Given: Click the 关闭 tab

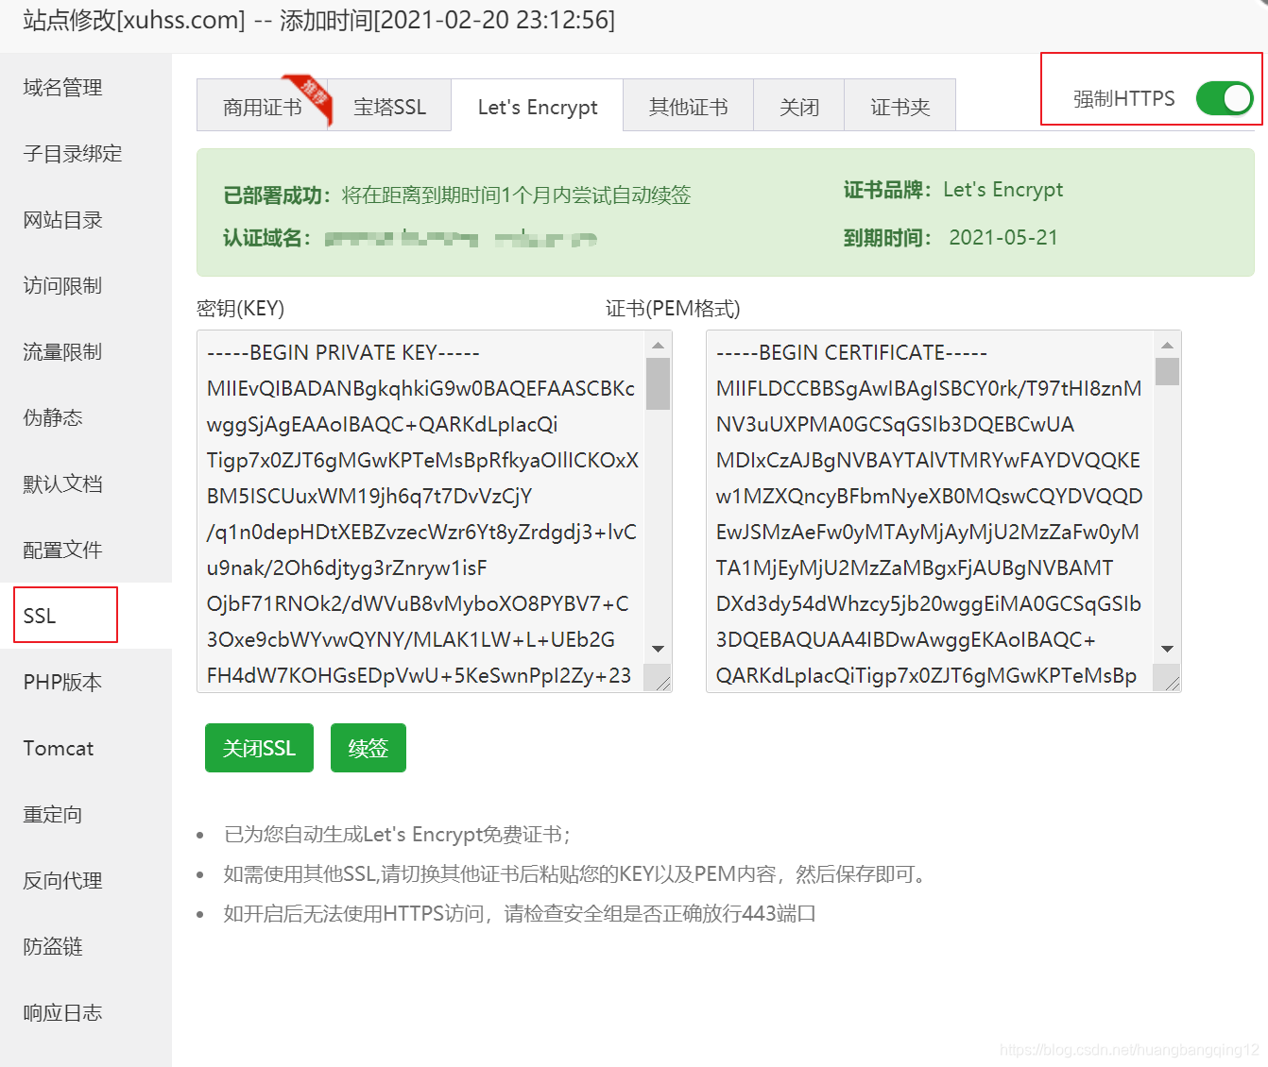Looking at the screenshot, I should click(x=799, y=107).
